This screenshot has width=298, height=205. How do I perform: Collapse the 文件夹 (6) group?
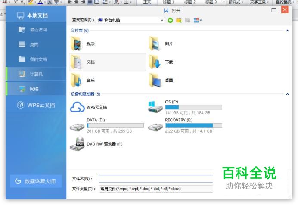pyautogui.click(x=287, y=31)
